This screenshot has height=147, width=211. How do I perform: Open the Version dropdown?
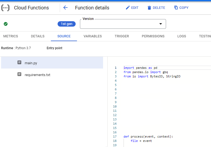(123, 24)
